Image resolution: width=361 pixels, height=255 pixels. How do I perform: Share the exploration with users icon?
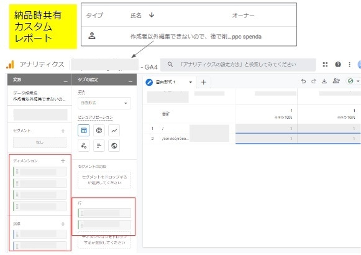[336, 81]
